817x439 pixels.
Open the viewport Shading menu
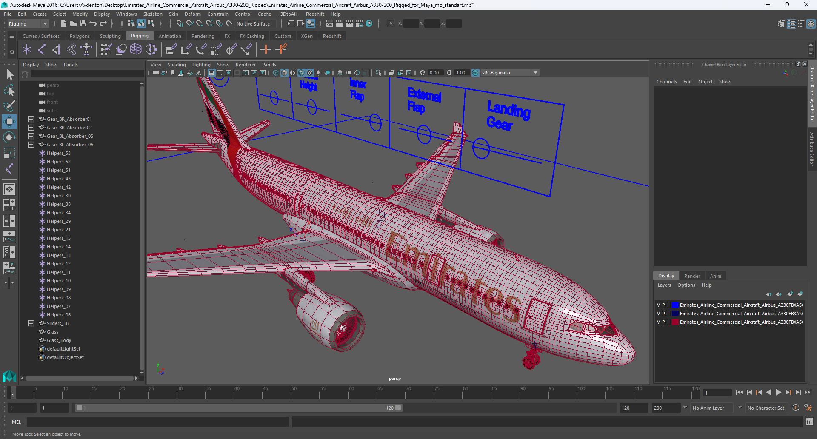pos(177,65)
